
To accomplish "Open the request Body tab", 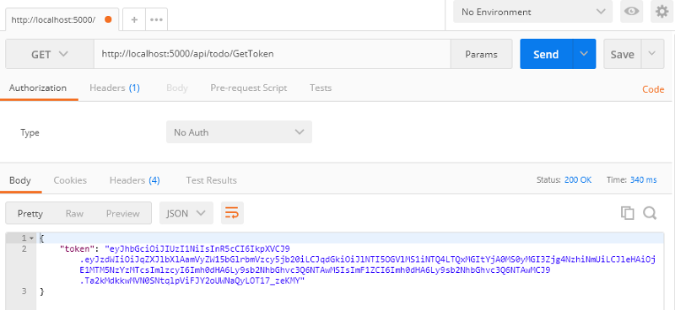I will click(x=177, y=88).
